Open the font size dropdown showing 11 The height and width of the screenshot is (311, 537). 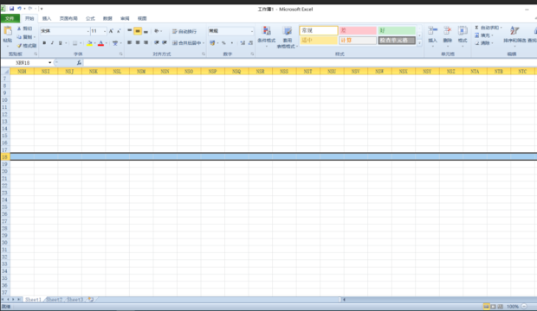tap(105, 31)
